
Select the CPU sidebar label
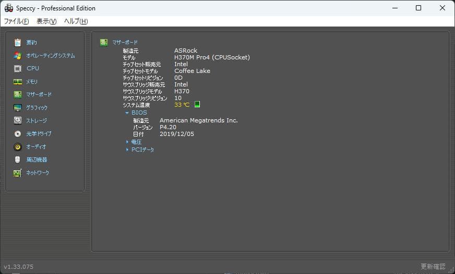(x=33, y=68)
